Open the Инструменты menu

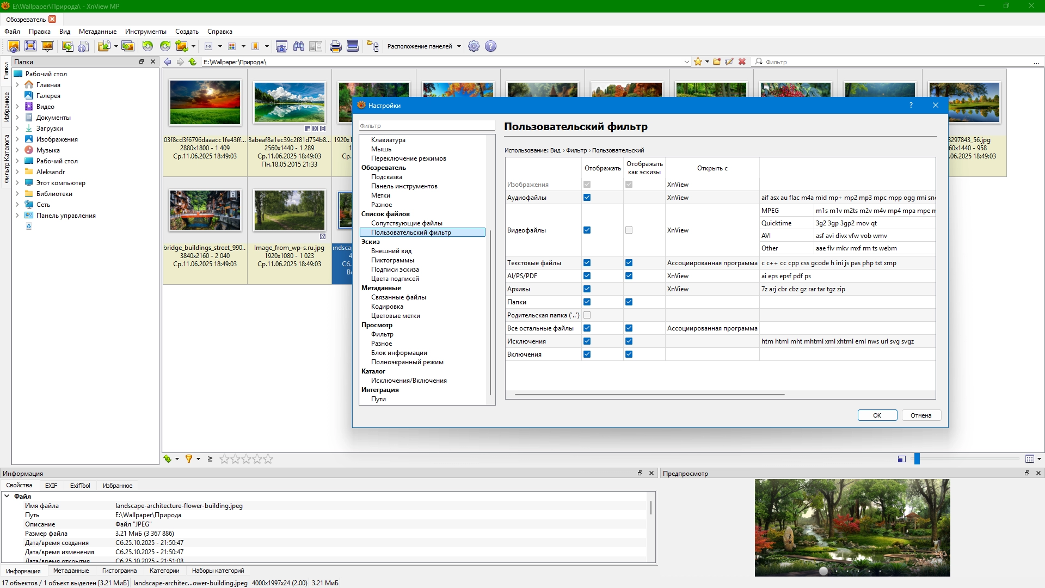[145, 32]
